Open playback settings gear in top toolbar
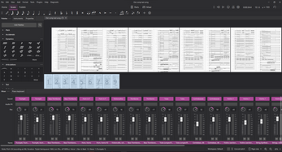The width and height of the screenshot is (282, 152). click(238, 7)
